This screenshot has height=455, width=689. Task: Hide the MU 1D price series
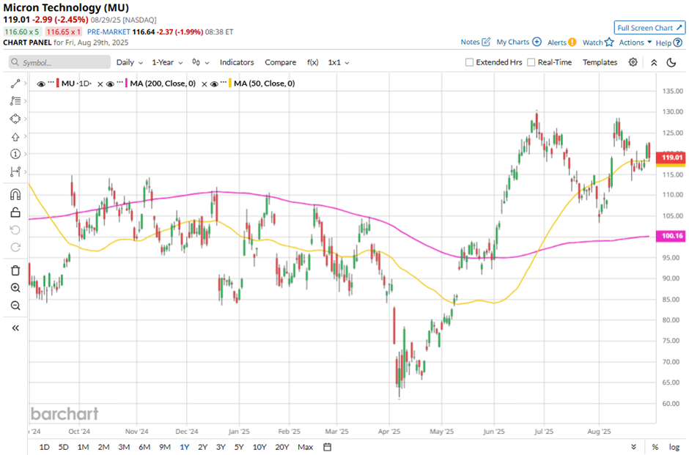41,84
